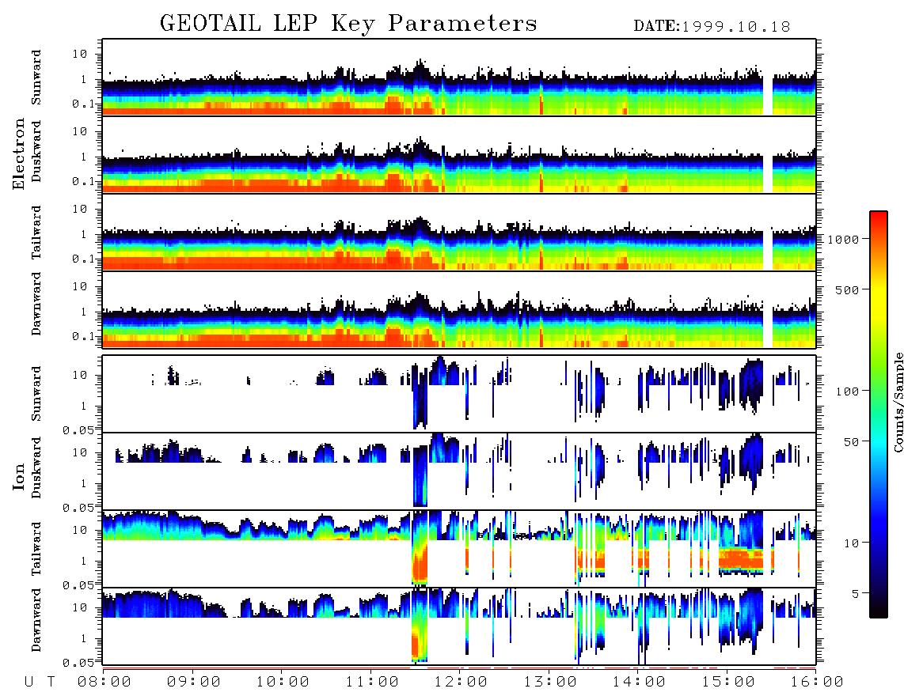Select the Dawnward label under Electron

point(36,304)
